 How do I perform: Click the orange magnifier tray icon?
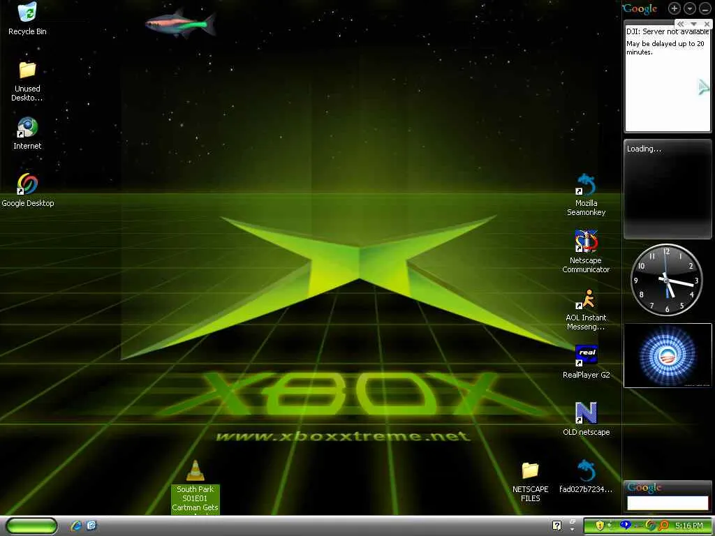tap(663, 526)
